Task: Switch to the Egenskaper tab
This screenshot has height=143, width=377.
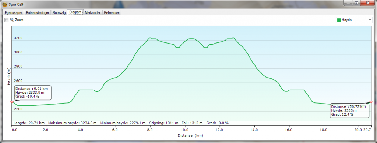Action: [x=14, y=13]
